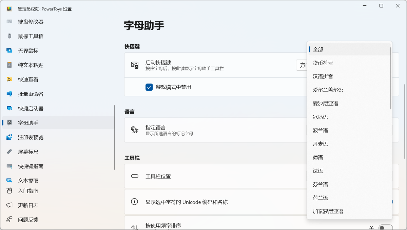407x230 pixels.
Task: Click the 工具栏位置 setting label
Action: (x=158, y=176)
